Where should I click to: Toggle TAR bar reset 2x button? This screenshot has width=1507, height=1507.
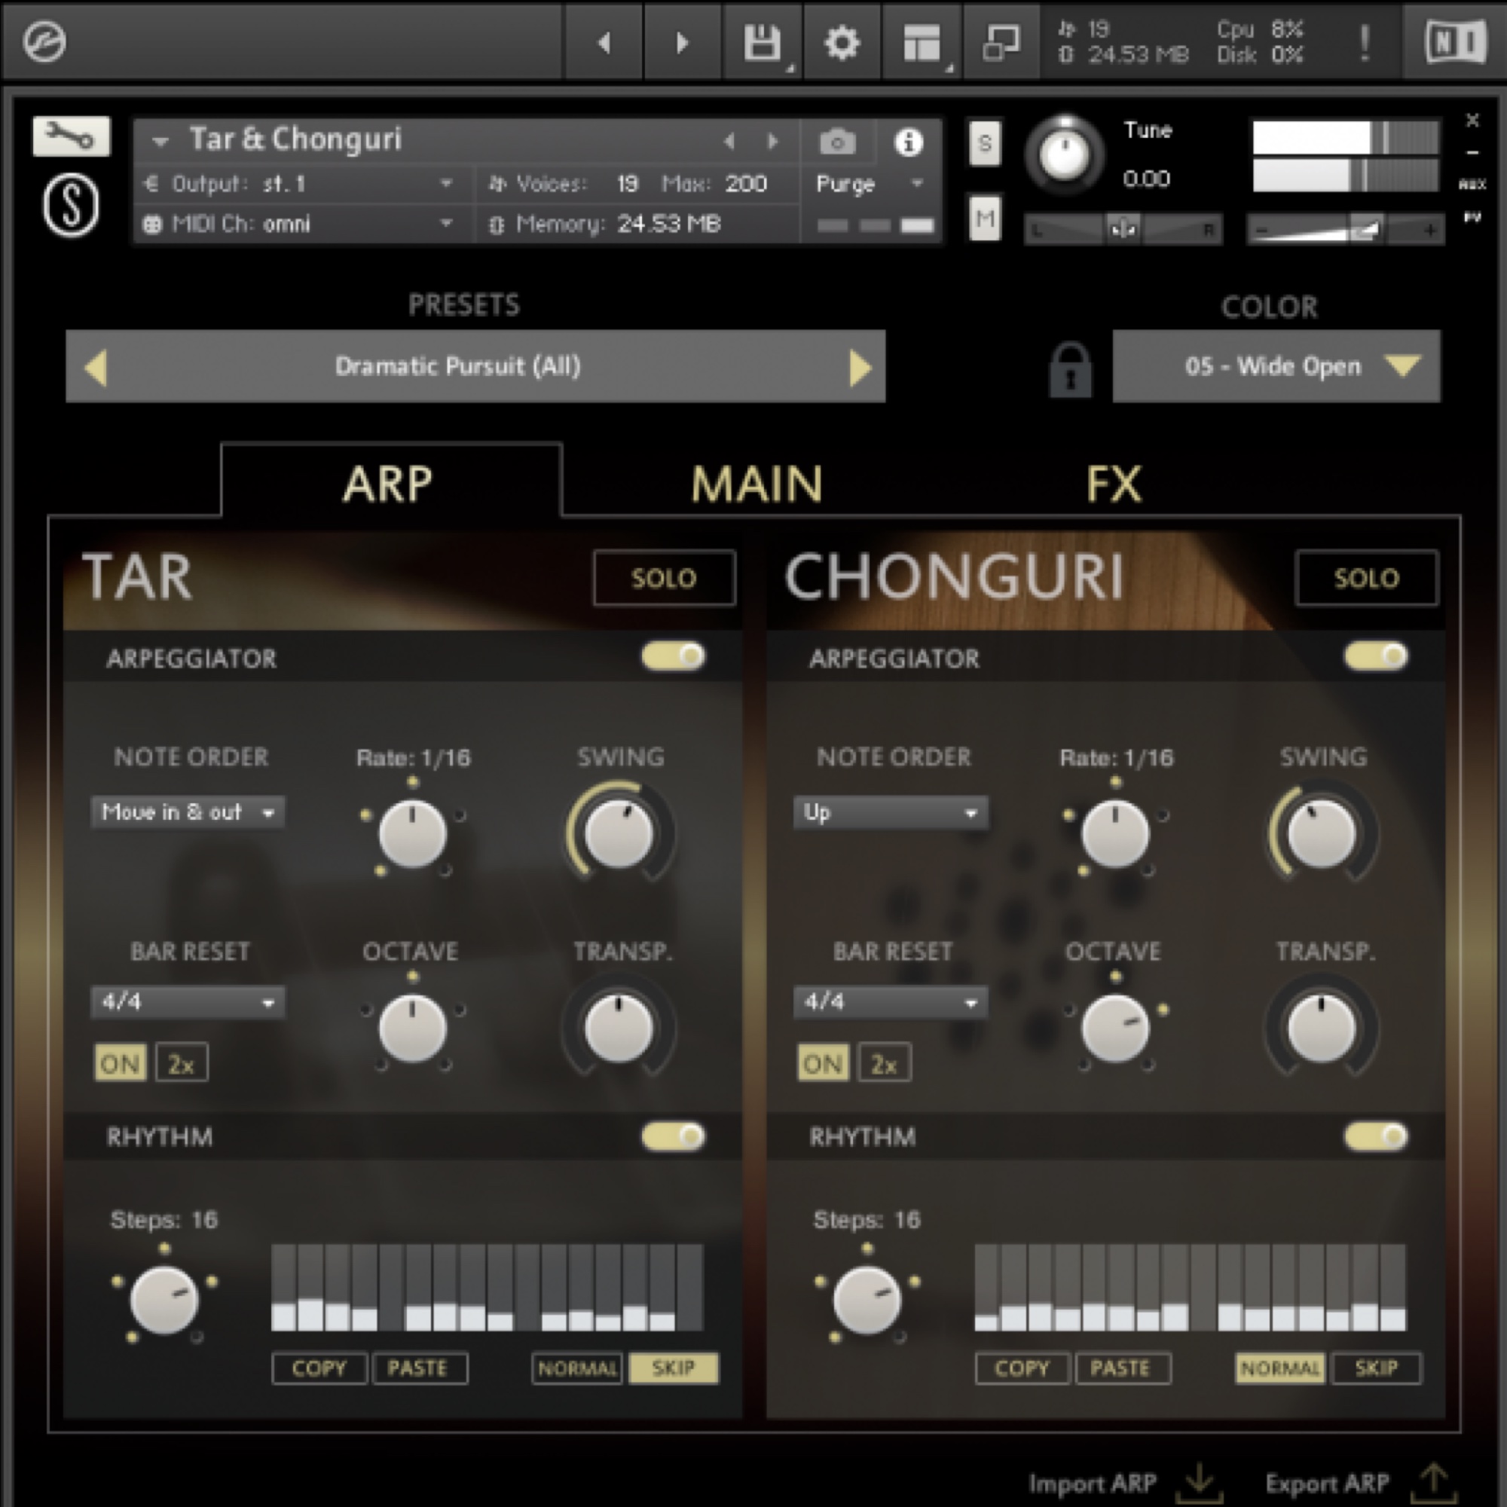point(182,1062)
